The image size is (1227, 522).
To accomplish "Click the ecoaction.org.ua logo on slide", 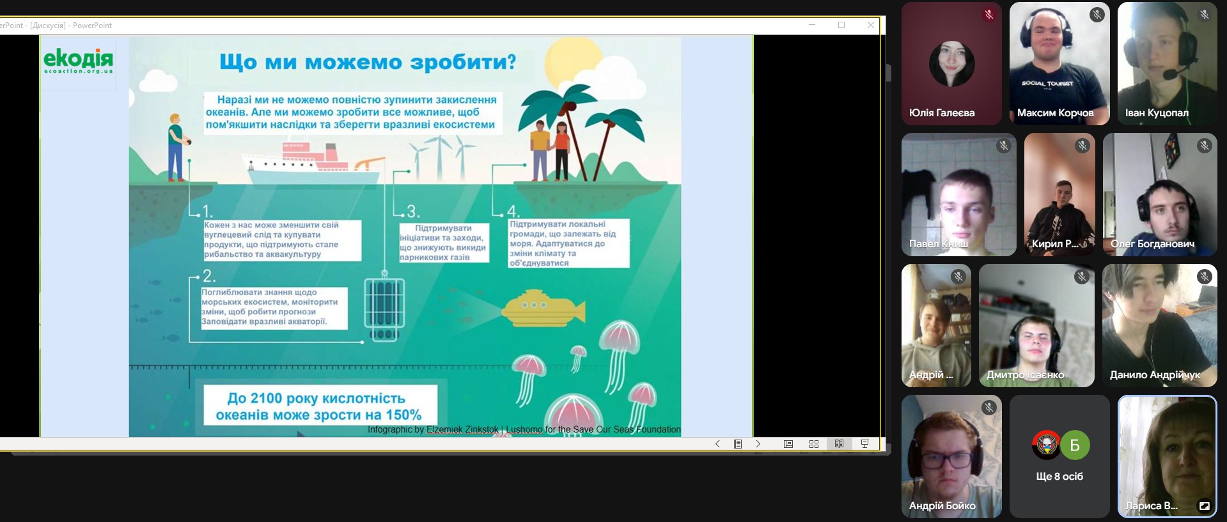I will point(78,61).
